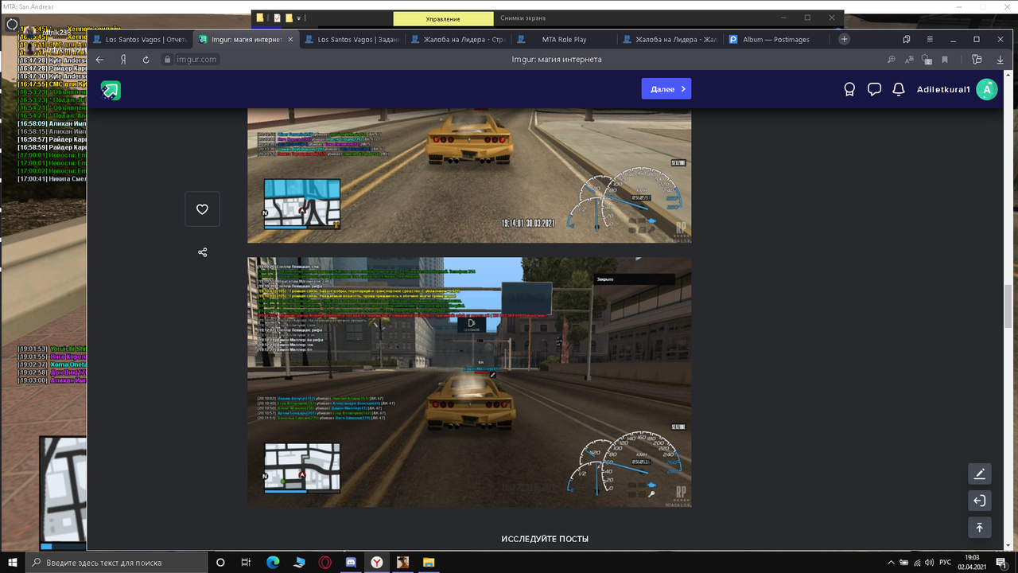
Task: Click the Yandex home button
Action: click(x=123, y=60)
